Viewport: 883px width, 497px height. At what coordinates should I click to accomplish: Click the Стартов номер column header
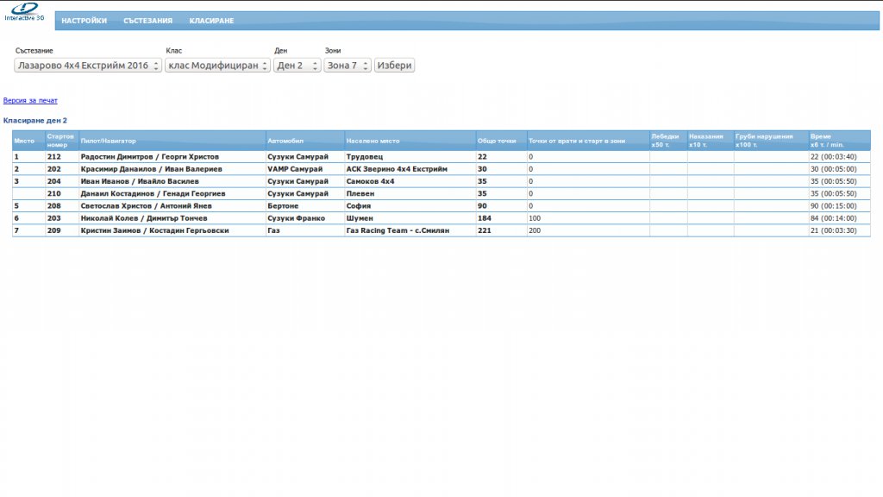coord(62,141)
